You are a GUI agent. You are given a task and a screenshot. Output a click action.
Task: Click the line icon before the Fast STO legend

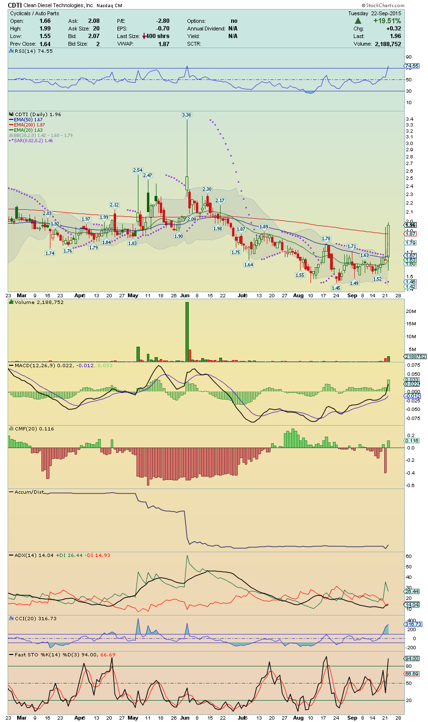[x=11, y=654]
